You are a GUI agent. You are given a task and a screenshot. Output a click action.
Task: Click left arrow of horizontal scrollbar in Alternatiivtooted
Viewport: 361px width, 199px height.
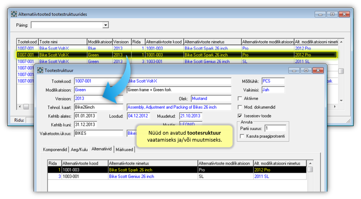click(x=20, y=106)
